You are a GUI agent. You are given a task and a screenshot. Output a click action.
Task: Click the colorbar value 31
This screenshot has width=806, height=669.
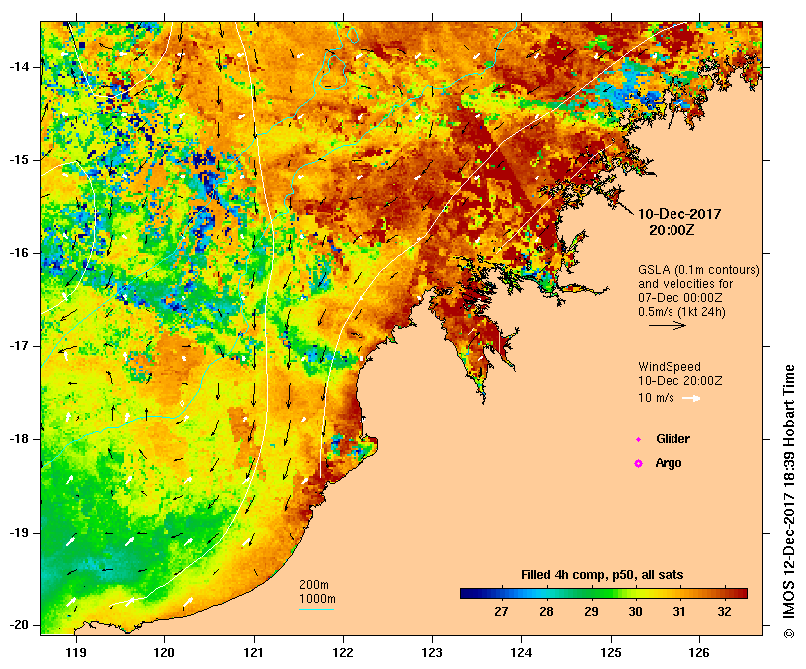pyautogui.click(x=679, y=612)
